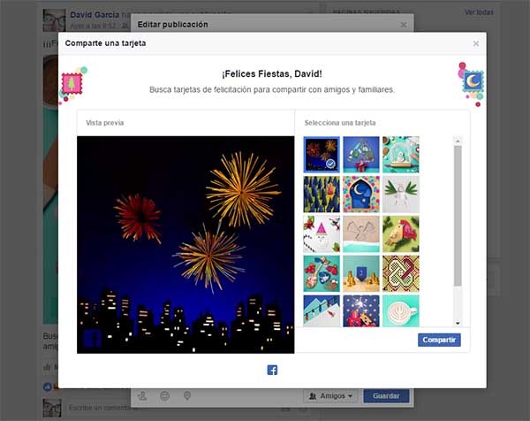Select the dreidel with coins card
The height and width of the screenshot is (421, 530).
pos(360,273)
